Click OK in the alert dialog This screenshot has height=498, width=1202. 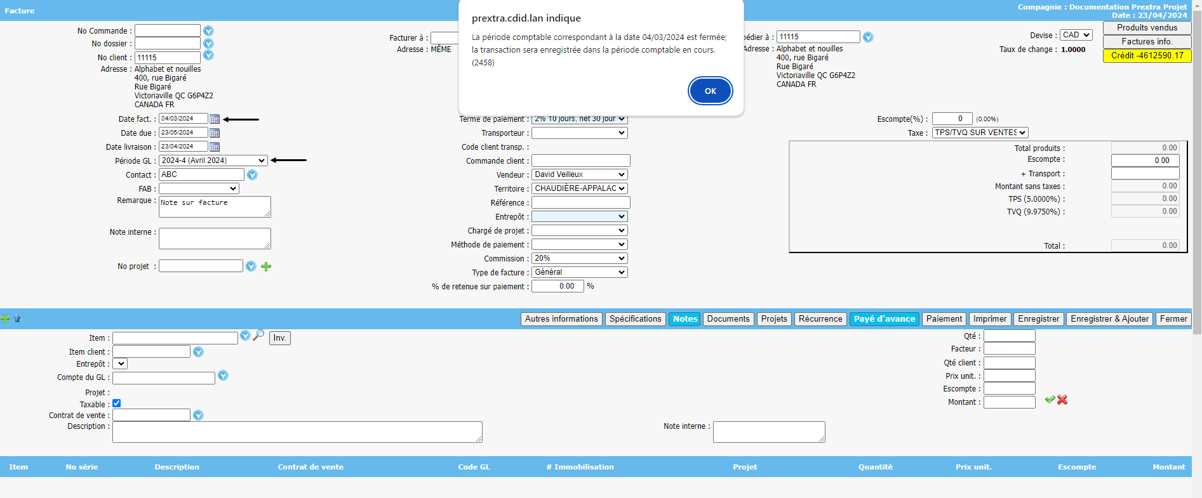click(x=710, y=91)
